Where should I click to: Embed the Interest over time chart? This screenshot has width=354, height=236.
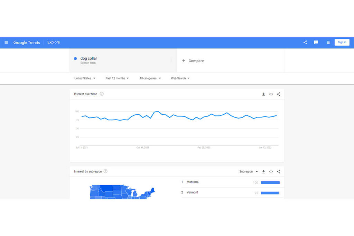pos(271,94)
